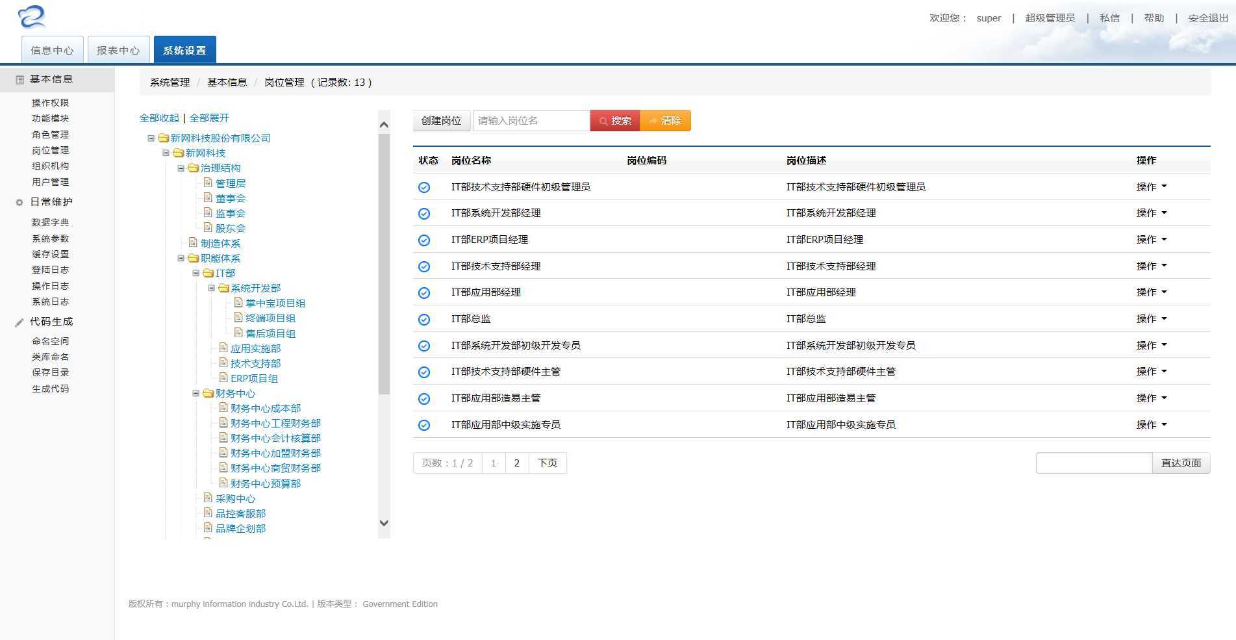Go to page 2 in pagination
This screenshot has width=1236, height=640.
517,463
